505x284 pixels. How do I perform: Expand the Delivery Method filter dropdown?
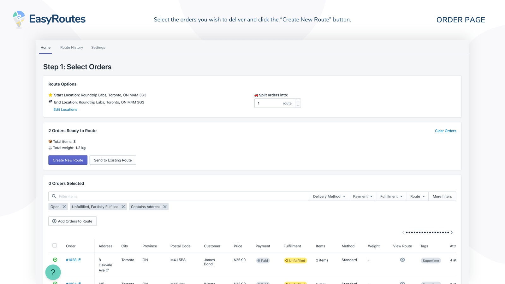329,196
